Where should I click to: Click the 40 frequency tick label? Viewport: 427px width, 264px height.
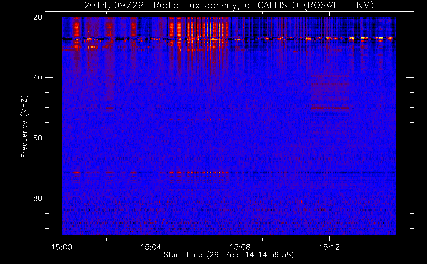(38, 78)
